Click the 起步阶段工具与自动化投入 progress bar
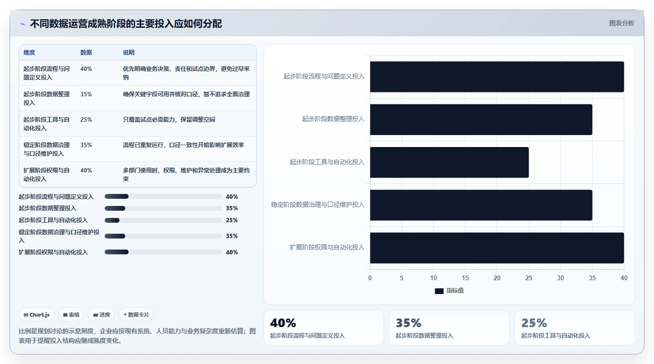Viewport: 654px width, 364px height. [163, 220]
